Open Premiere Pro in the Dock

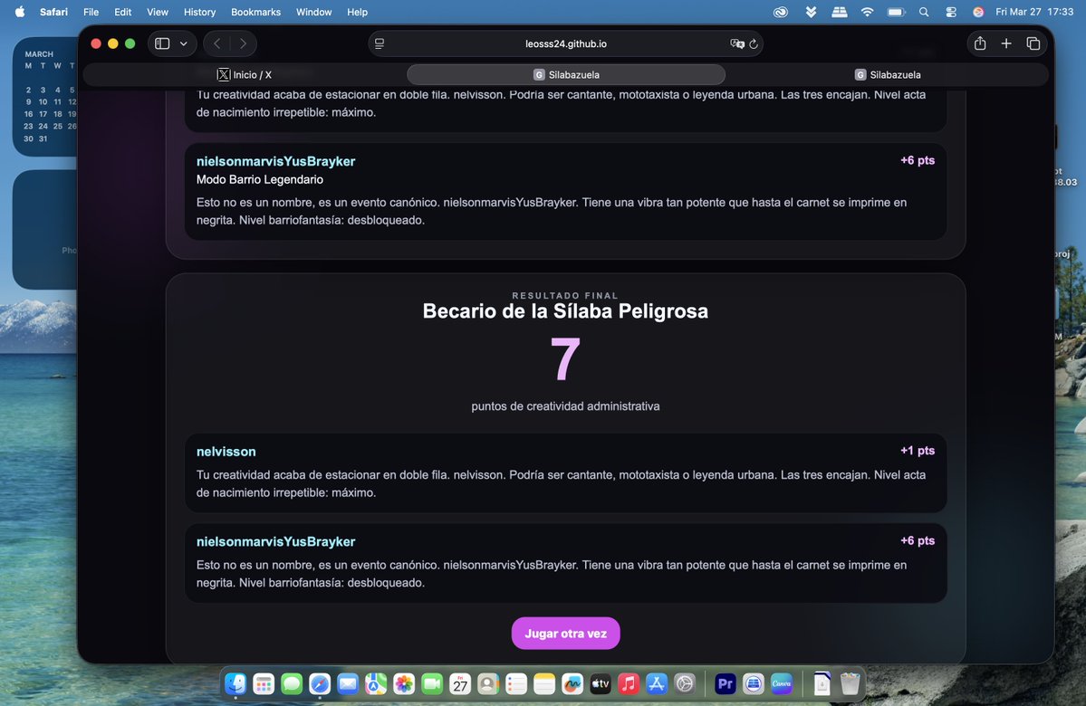[x=726, y=684]
